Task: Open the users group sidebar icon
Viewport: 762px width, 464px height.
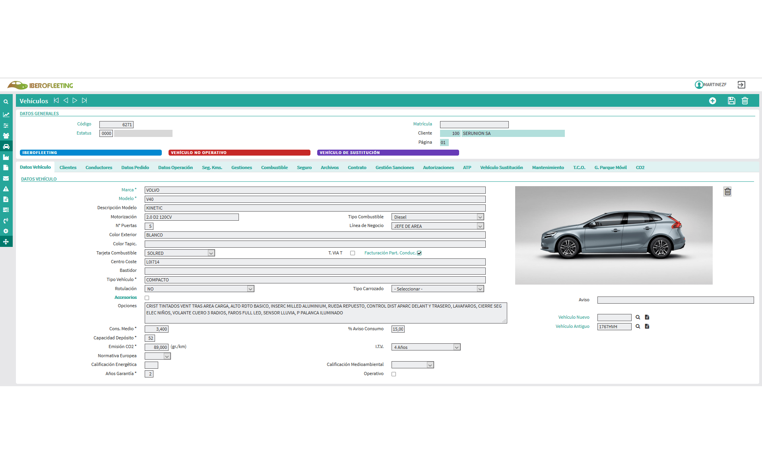Action: click(x=6, y=136)
